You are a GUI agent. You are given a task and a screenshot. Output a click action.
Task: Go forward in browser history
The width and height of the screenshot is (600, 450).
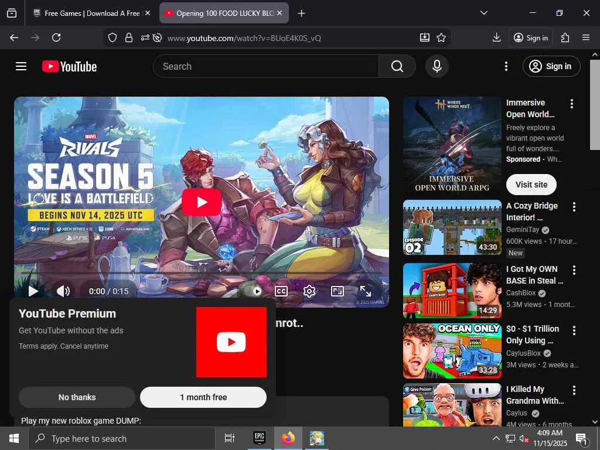point(35,37)
